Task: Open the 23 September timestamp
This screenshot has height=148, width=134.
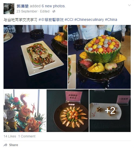Action: (x=27, y=11)
